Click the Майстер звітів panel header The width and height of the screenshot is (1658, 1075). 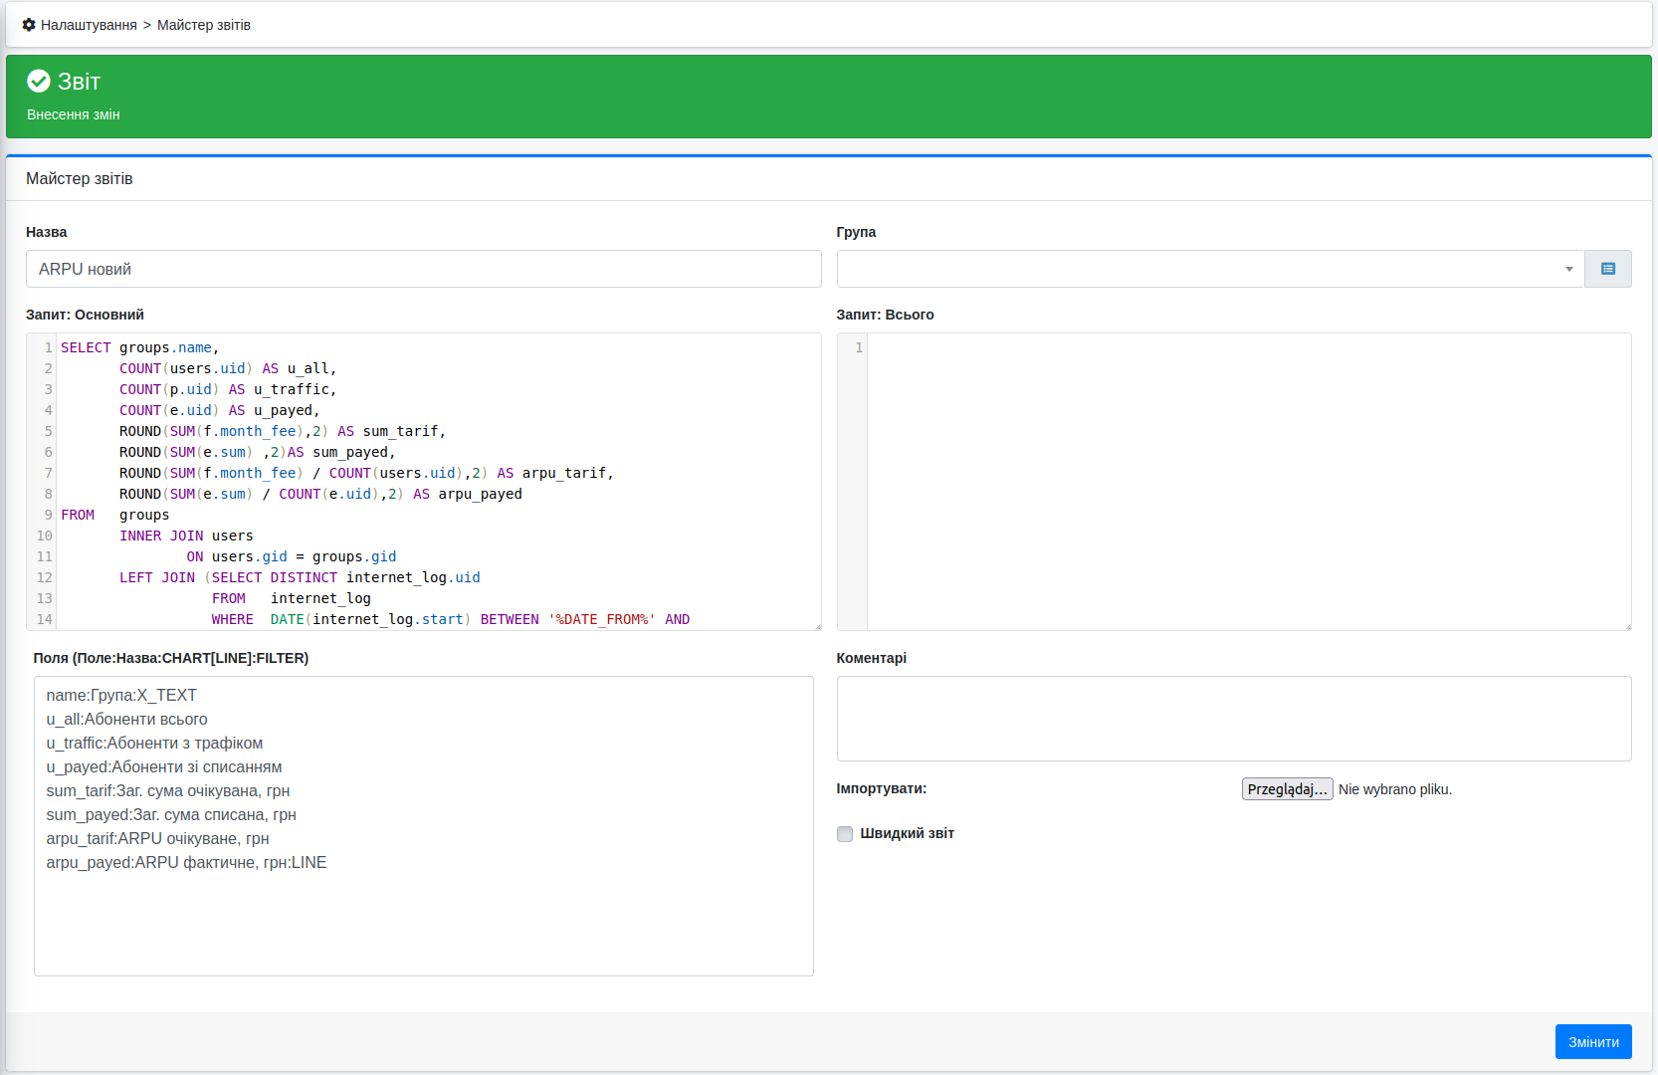(80, 179)
